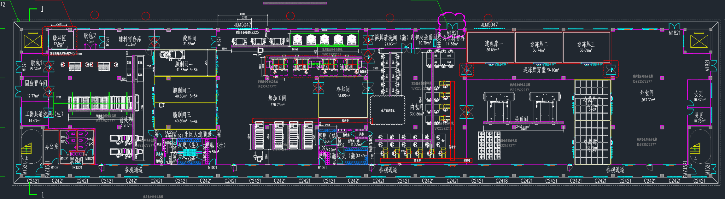Click the 办公室 room label
725x199 pixels.
[x=51, y=146]
